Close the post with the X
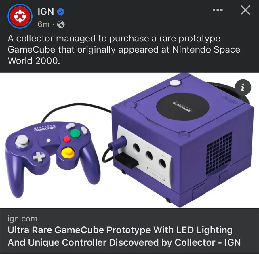The height and width of the screenshot is (254, 259). click(x=245, y=10)
